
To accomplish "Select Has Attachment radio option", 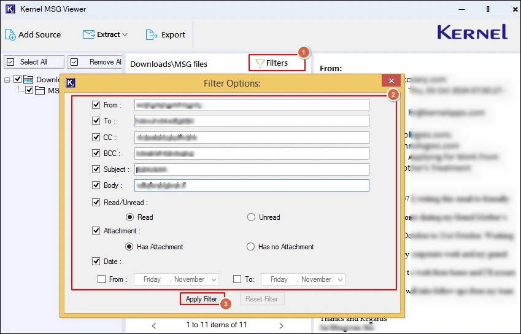I will point(129,247).
